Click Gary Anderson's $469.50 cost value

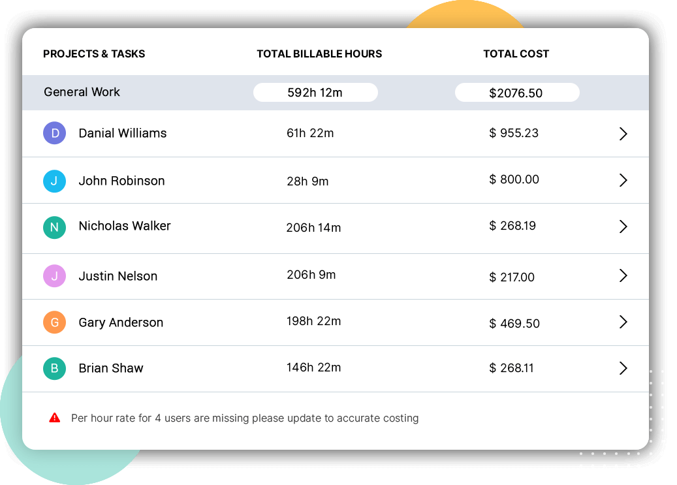pyautogui.click(x=514, y=322)
